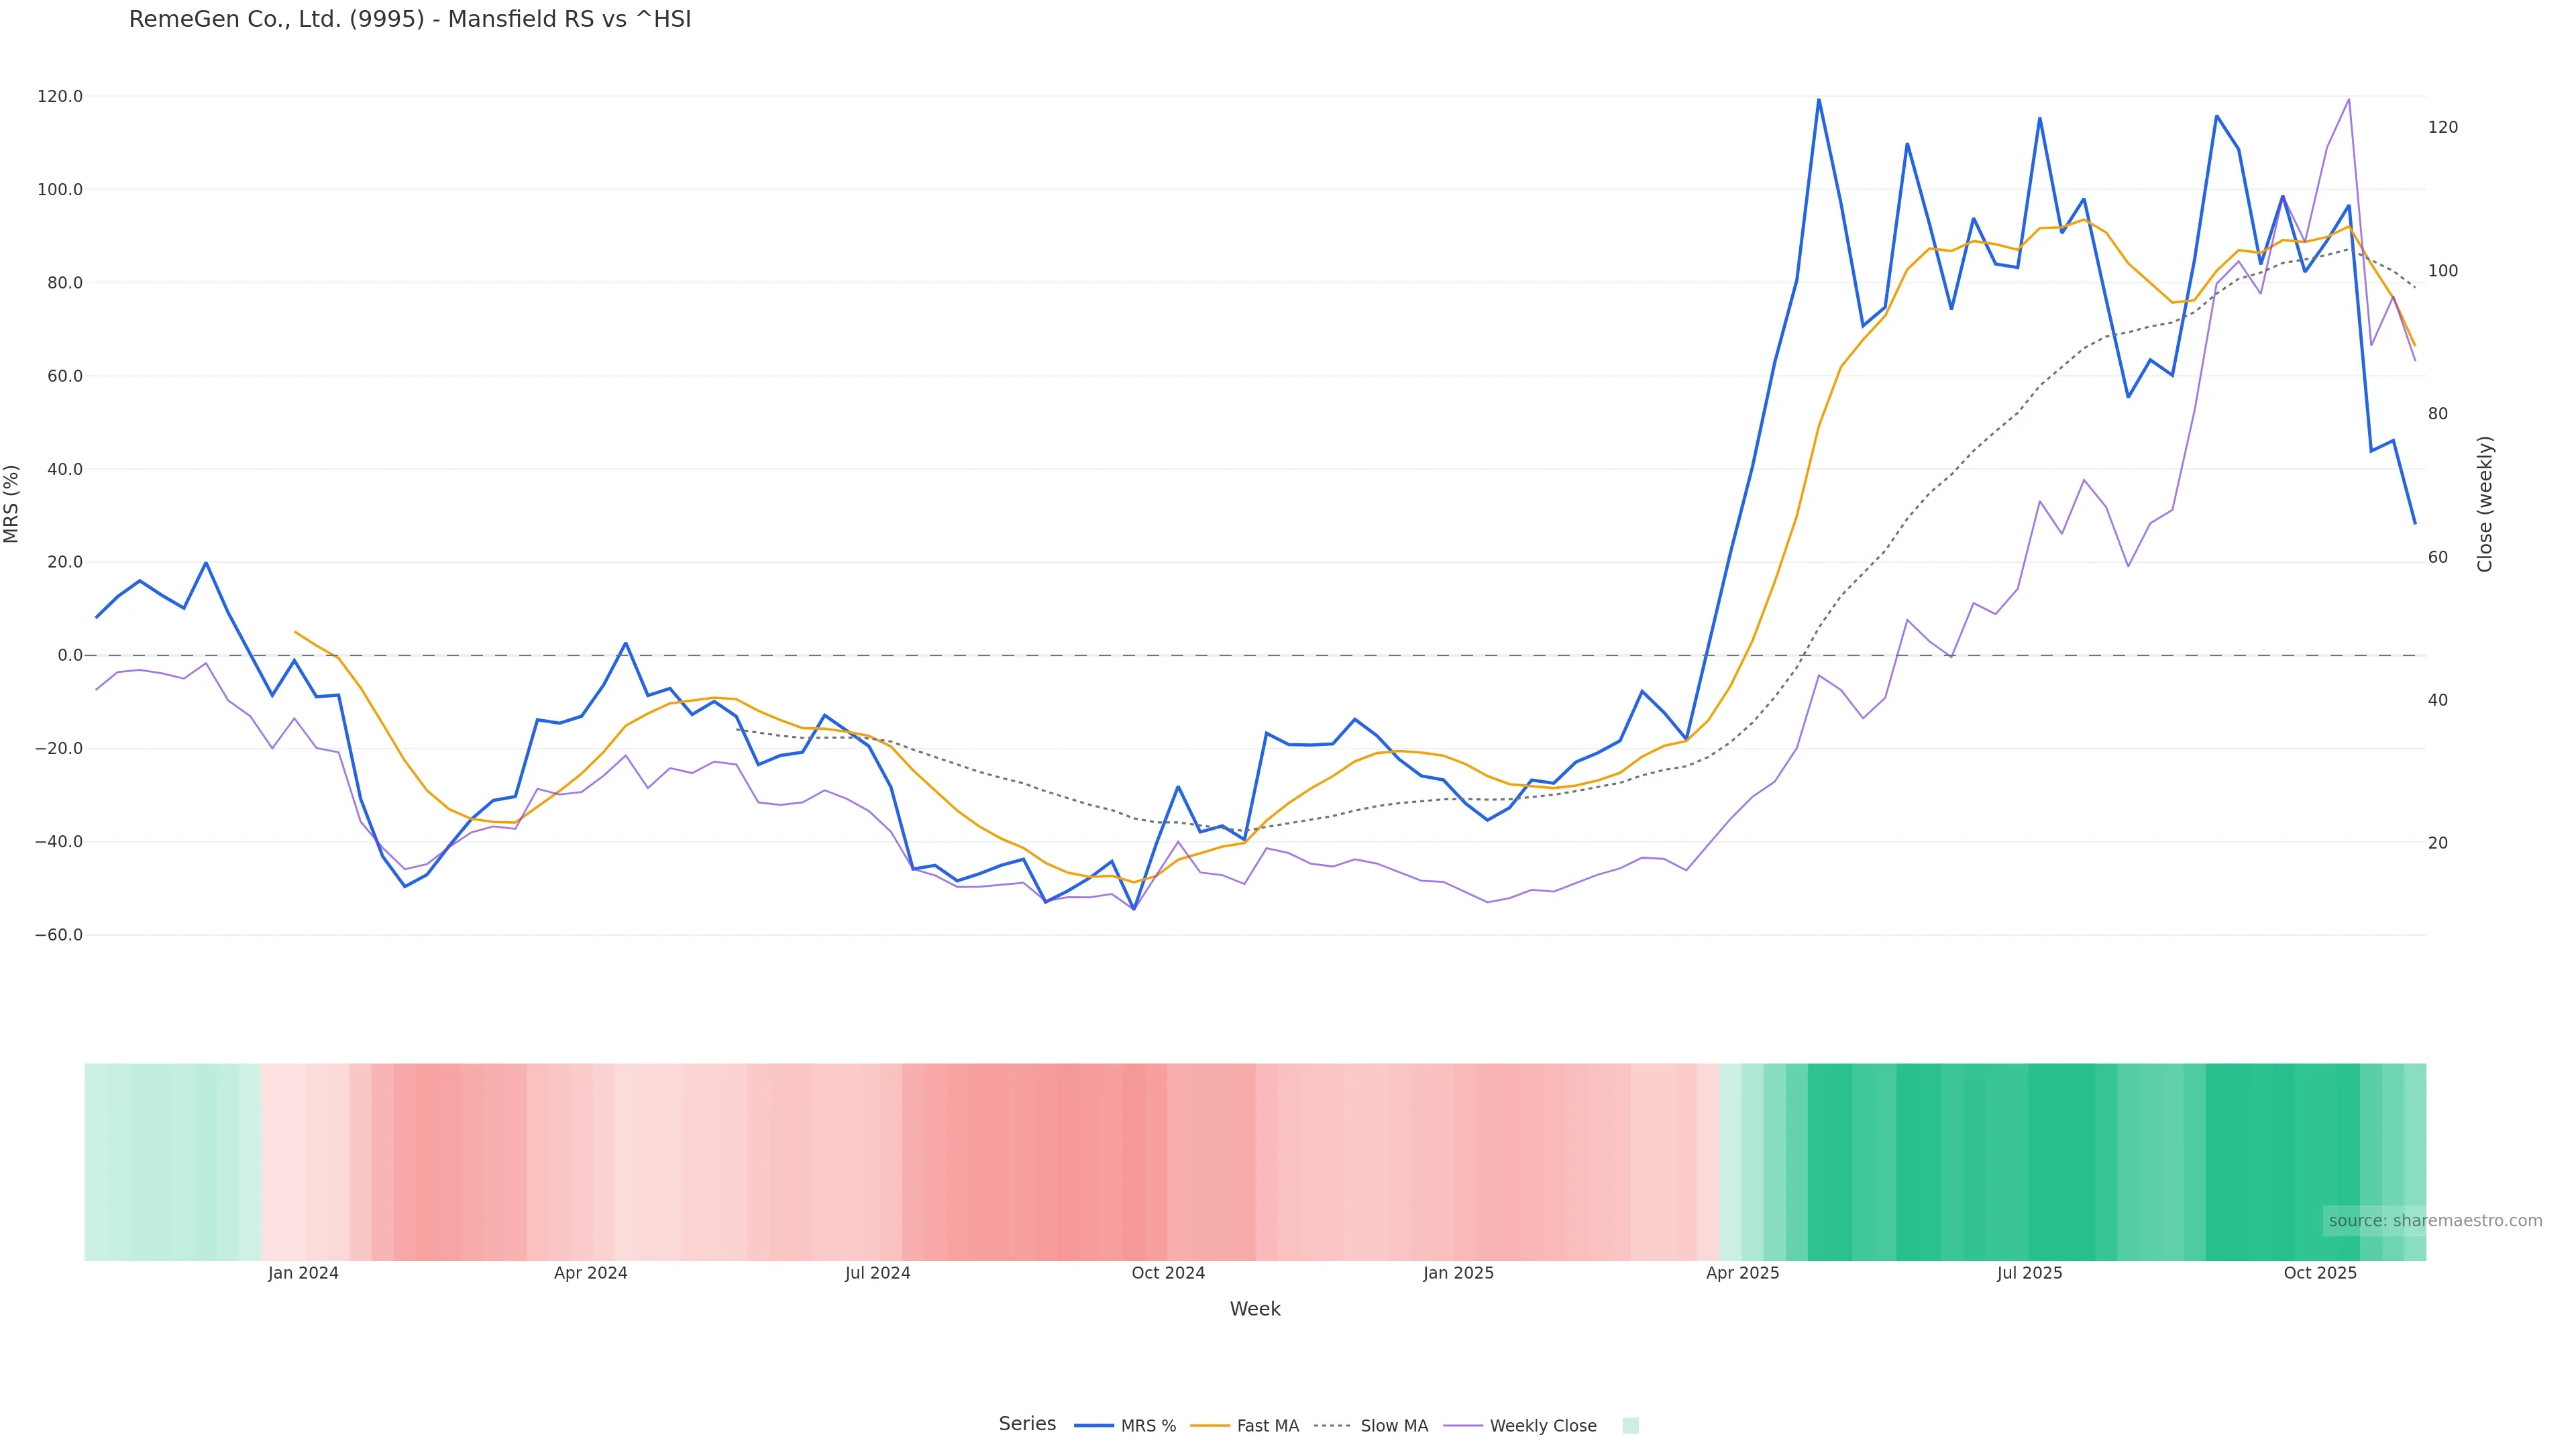Image resolution: width=2576 pixels, height=1449 pixels.
Task: Click the Jul 2025 x-axis tick label
Action: (x=2029, y=1273)
